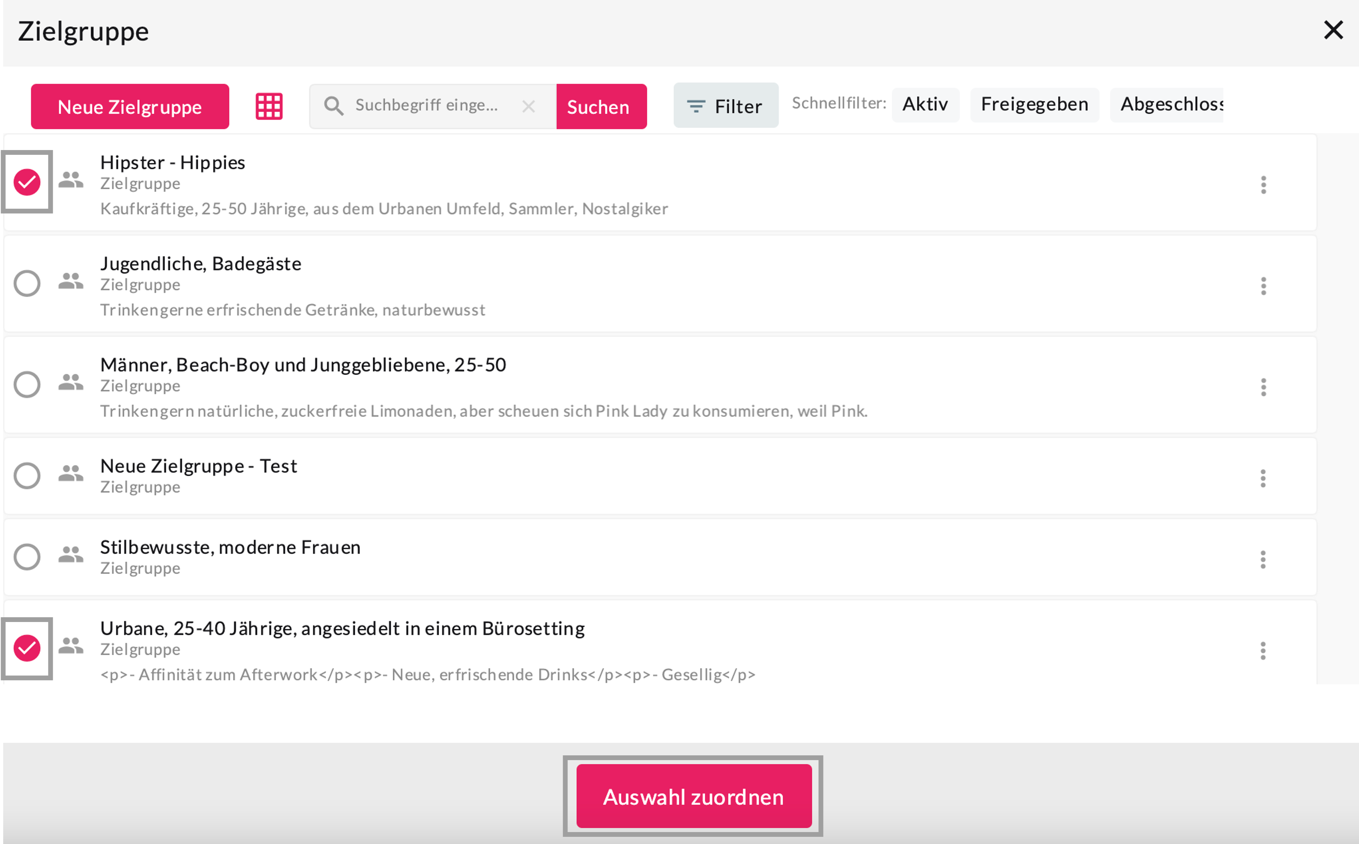Screen dimensions: 1359x844
Task: Open three-dot menu for Jugendliche, Badegäste
Action: coord(1263,286)
